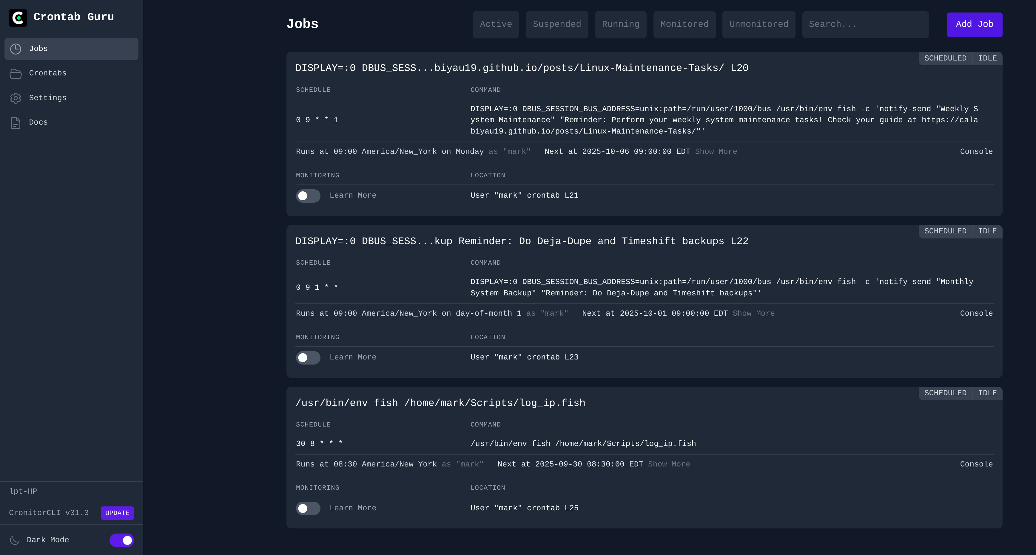1036x555 pixels.
Task: Click the job title ending Timeshift backups L22
Action: tap(522, 241)
